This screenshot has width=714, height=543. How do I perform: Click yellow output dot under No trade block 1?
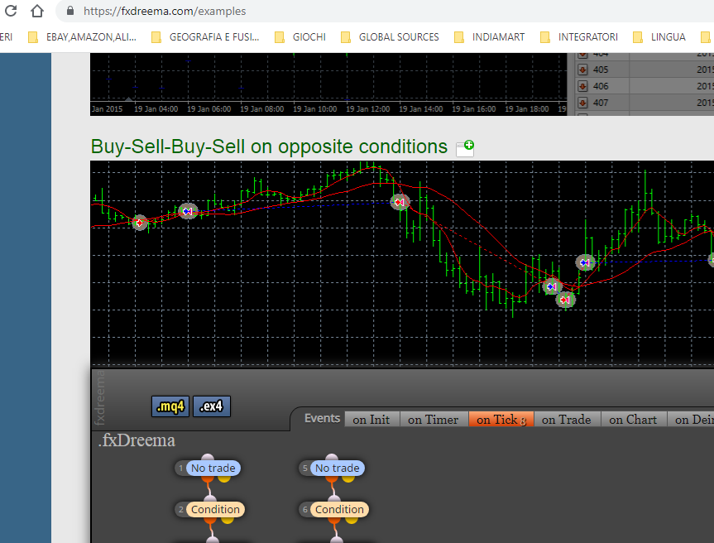point(224,478)
